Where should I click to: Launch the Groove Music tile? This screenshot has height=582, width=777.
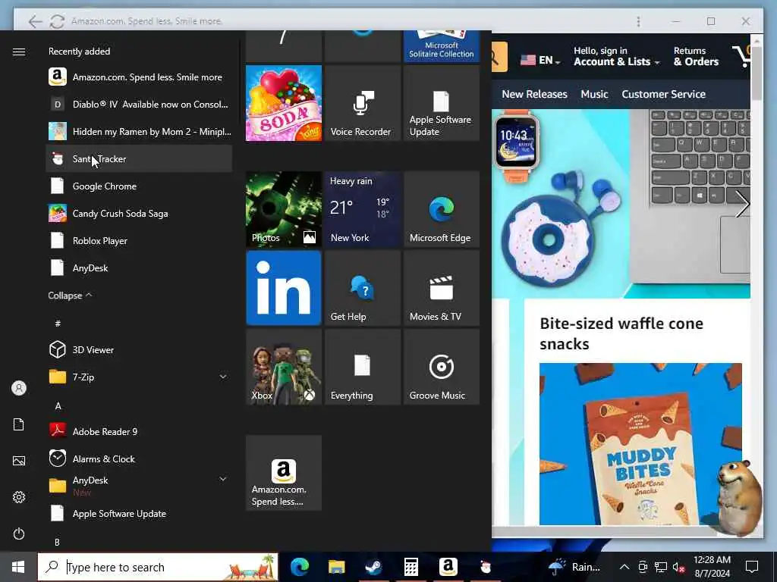[x=442, y=368]
